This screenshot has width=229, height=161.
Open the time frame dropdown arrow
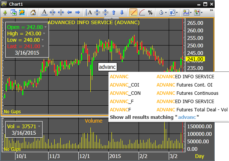[x=166, y=13]
